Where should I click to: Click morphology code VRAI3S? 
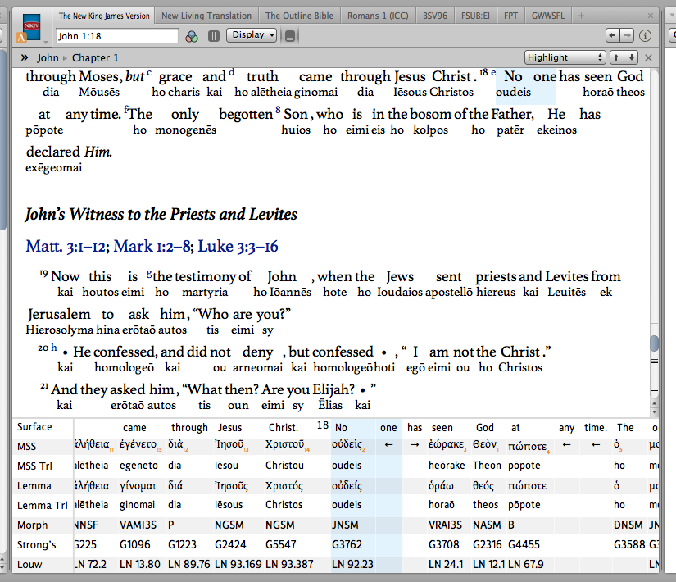point(445,525)
